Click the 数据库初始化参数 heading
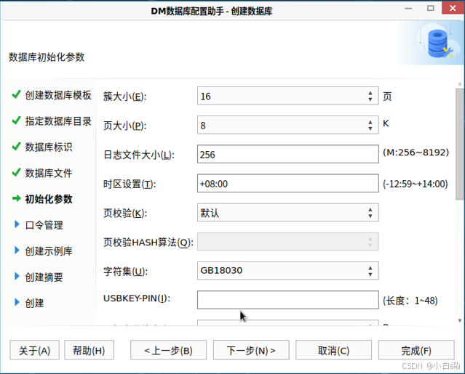Image resolution: width=465 pixels, height=374 pixels. coord(47,57)
